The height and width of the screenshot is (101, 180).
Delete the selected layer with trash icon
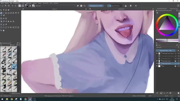point(178,93)
